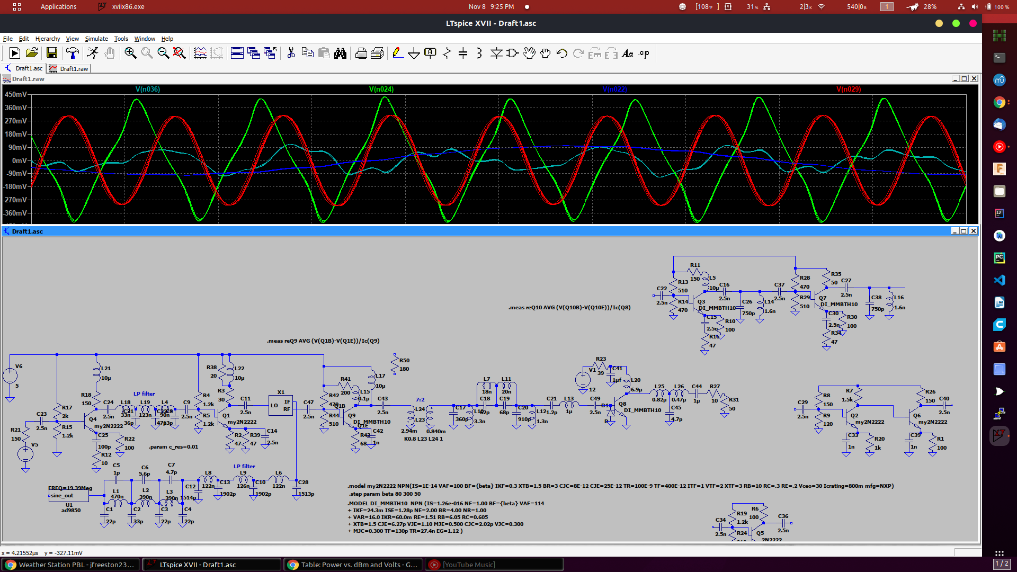Switch to the Draft1.asc tab

click(x=24, y=68)
